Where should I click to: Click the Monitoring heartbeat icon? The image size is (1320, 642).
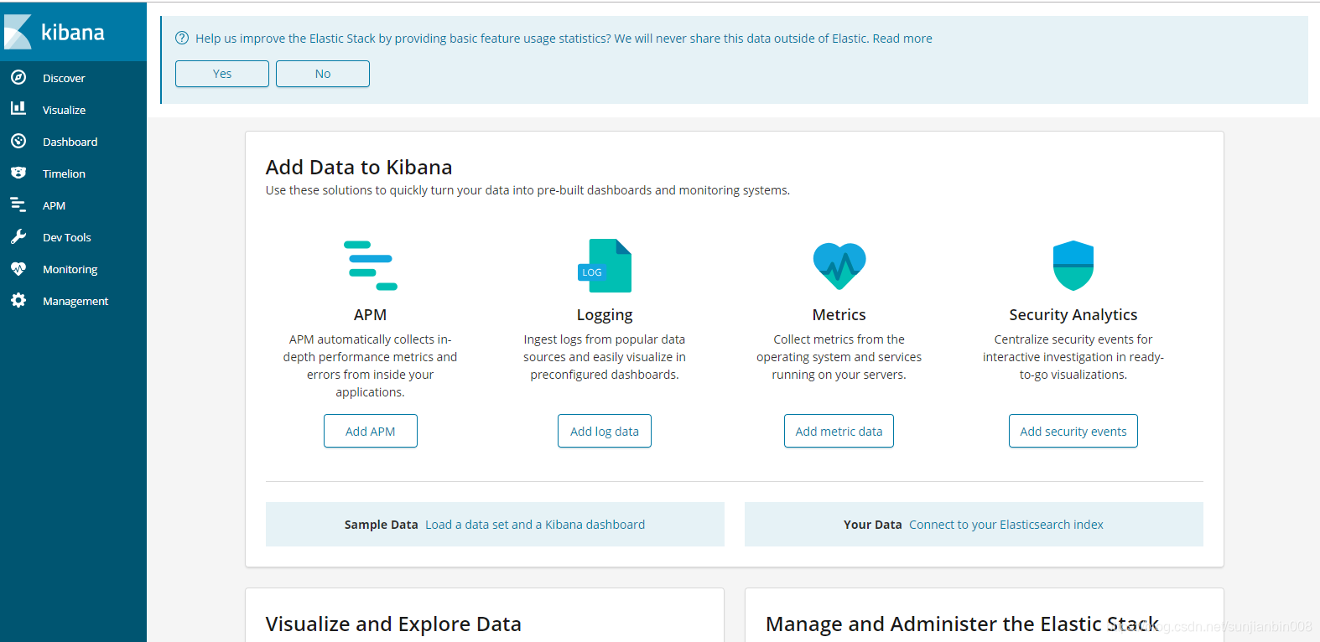(x=18, y=269)
